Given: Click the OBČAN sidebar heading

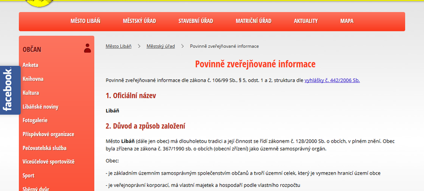Looking at the screenshot, I should tap(32, 50).
